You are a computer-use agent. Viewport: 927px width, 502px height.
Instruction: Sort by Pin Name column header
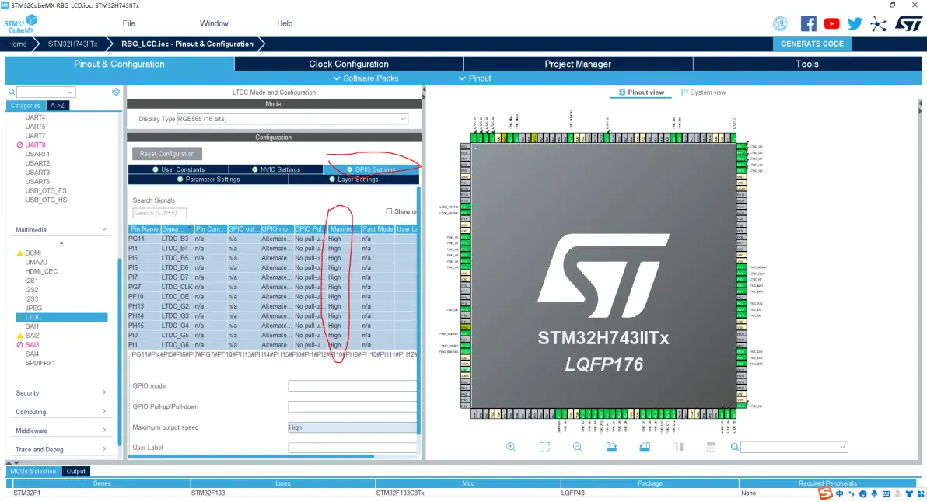144,228
